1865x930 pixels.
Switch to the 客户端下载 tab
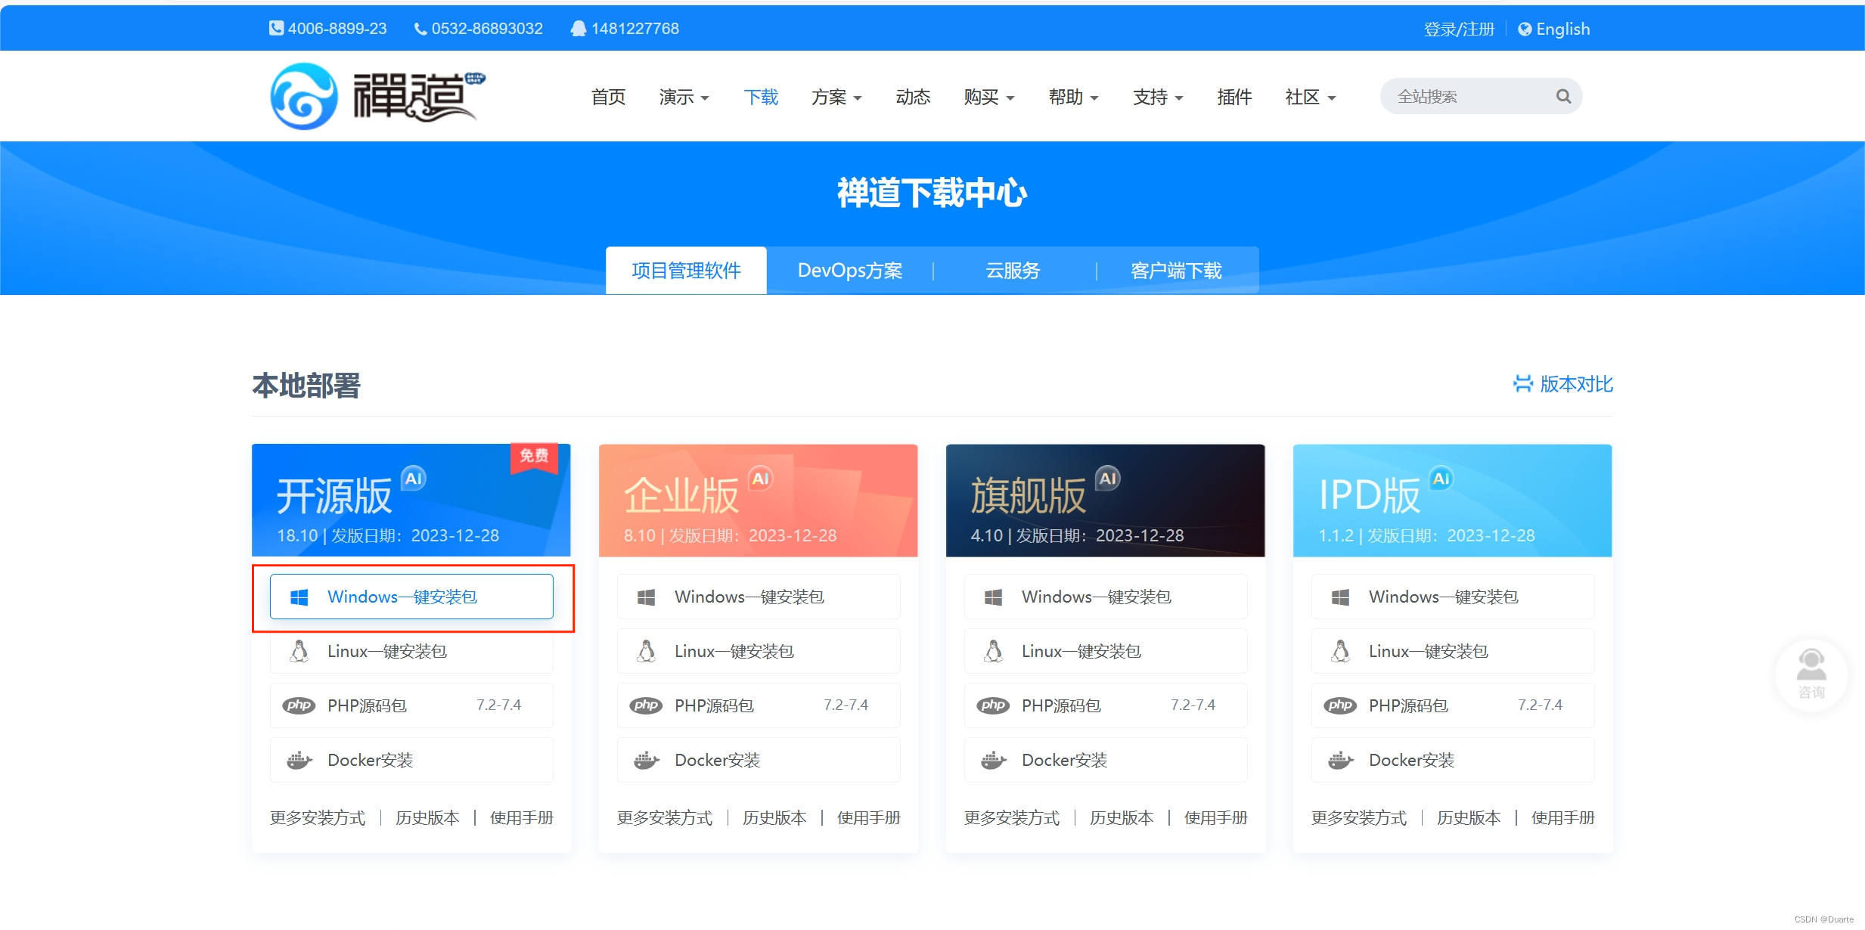click(1176, 270)
